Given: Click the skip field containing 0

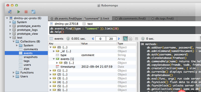Looking at the screenshot, I should click(100, 39).
